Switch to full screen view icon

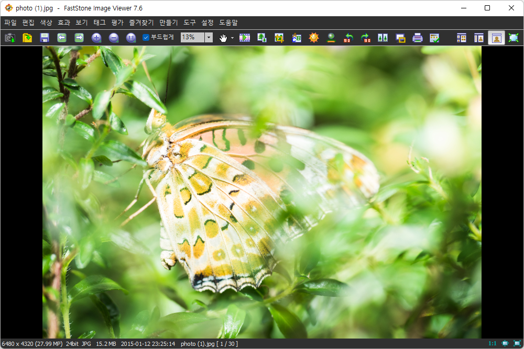click(x=514, y=38)
